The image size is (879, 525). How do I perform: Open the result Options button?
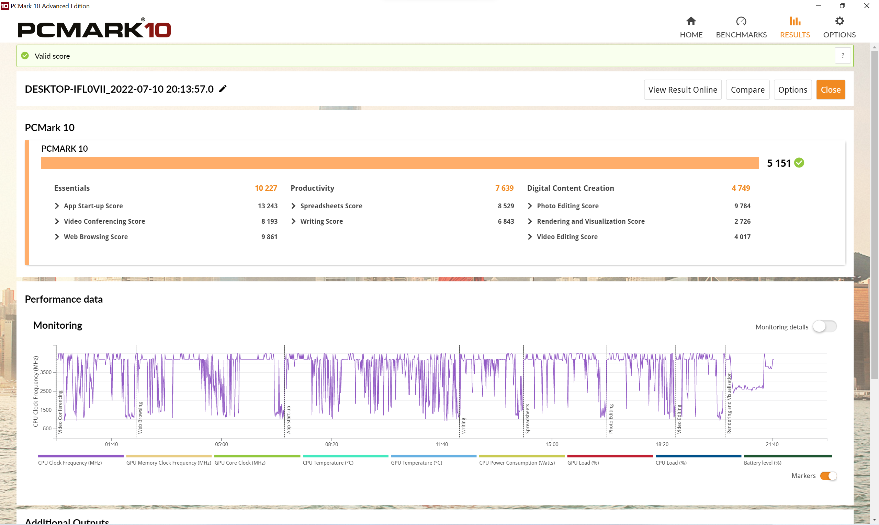792,90
